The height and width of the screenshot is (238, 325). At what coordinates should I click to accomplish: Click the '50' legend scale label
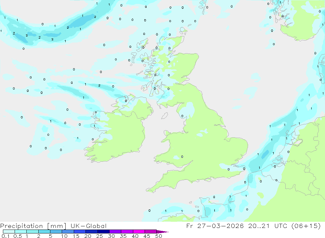pos(159,236)
